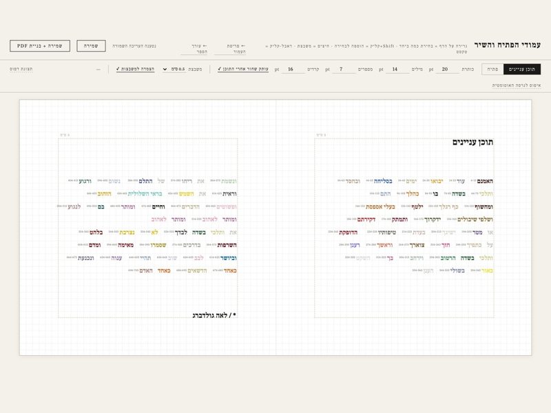Select the word 'ענוה' on left page
551x413 pixels.
pyautogui.click(x=116, y=258)
